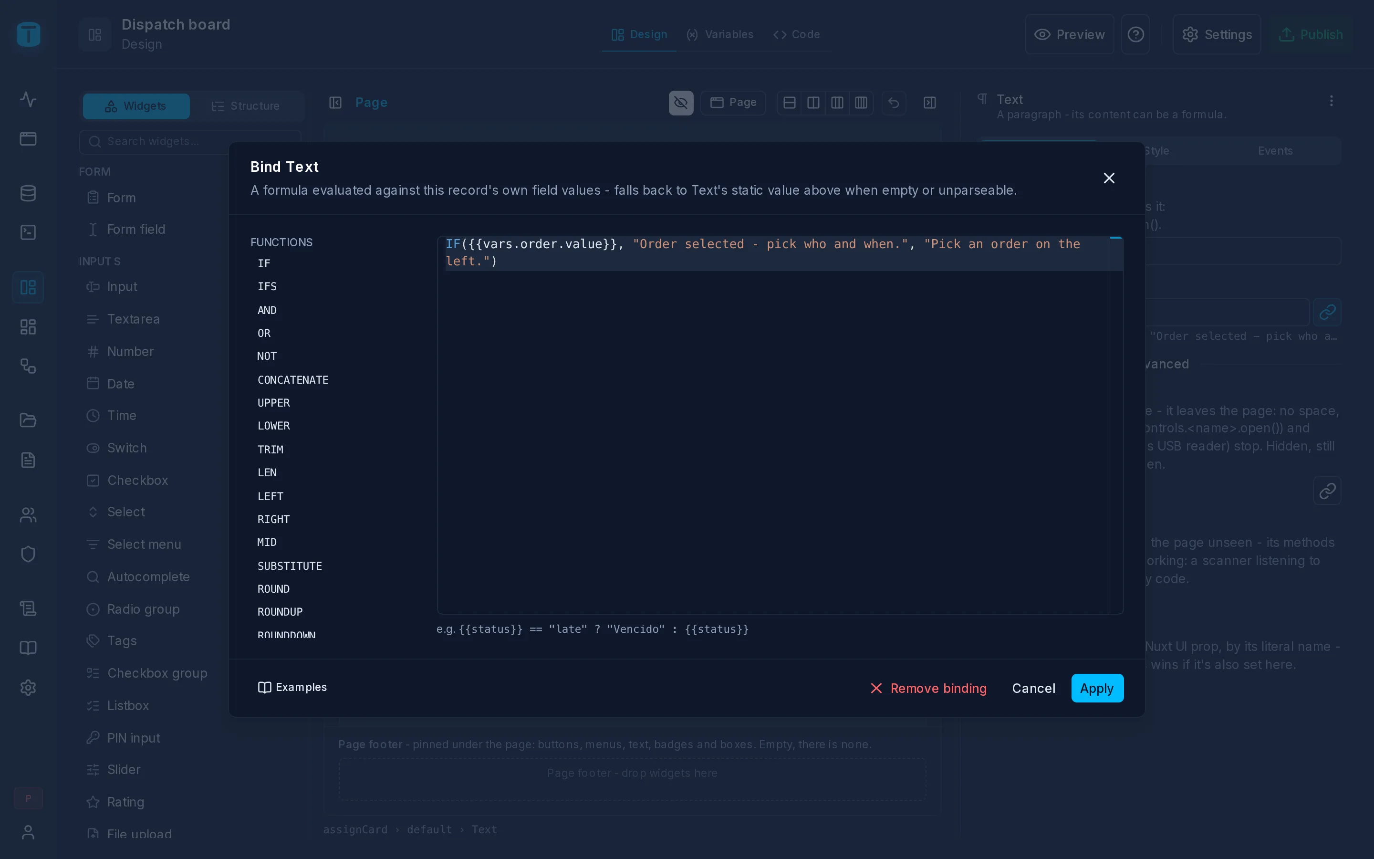This screenshot has height=859, width=1374.
Task: Choose the four-column layout icon
Action: (861, 103)
